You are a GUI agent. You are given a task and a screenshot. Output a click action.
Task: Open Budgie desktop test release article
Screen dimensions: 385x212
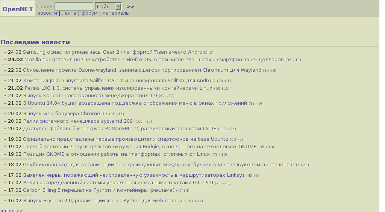[x=140, y=147]
